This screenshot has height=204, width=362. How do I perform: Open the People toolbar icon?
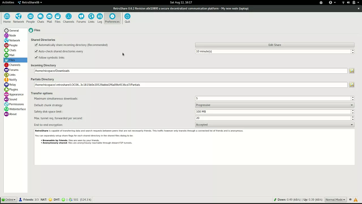(x=31, y=18)
